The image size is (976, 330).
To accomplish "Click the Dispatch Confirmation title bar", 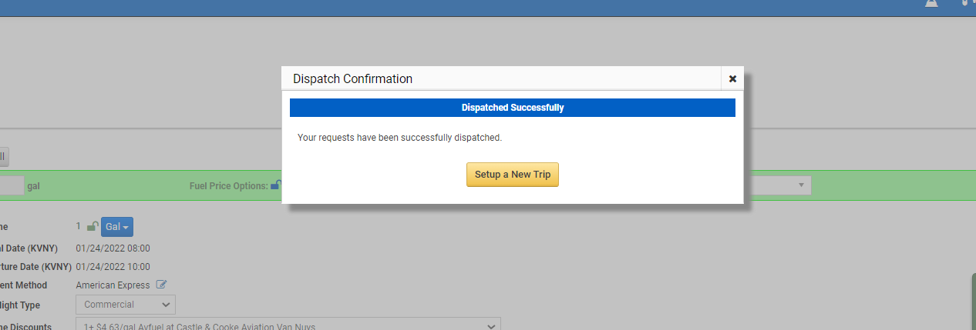I will (501, 78).
